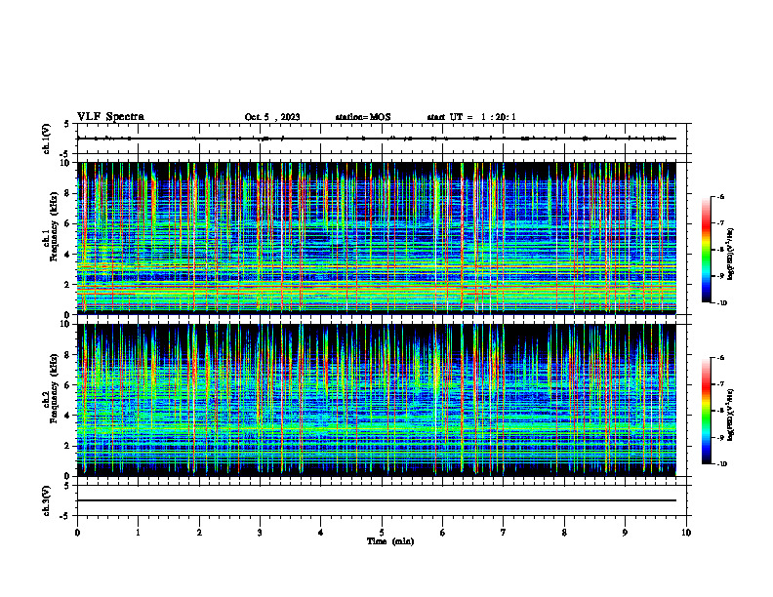Click the "VLF Spectra" plot title
This screenshot has height=597, width=773.
point(110,117)
